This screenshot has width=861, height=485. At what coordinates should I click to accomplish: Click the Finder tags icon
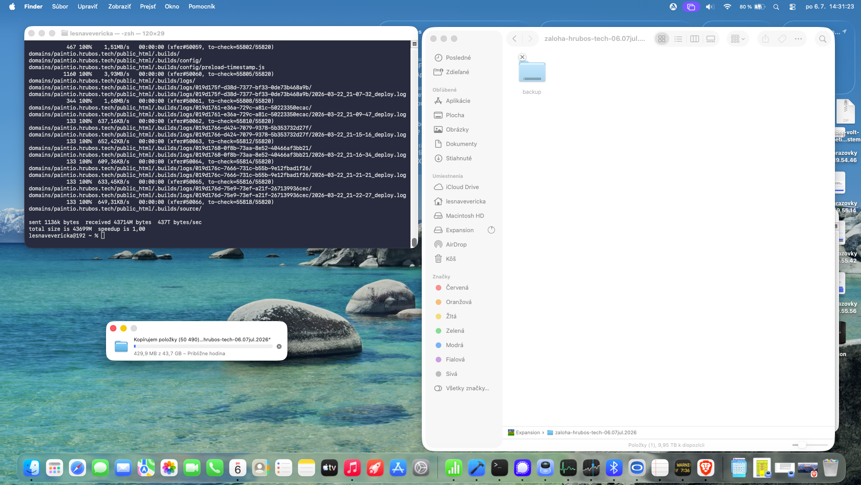click(782, 39)
